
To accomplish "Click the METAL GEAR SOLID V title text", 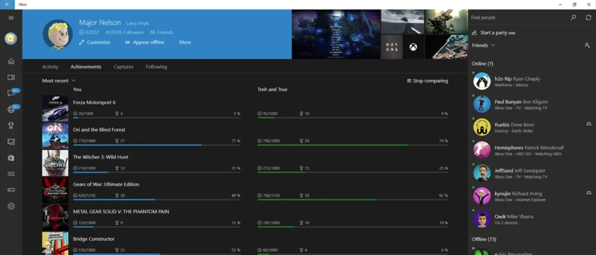I will pyautogui.click(x=121, y=212).
